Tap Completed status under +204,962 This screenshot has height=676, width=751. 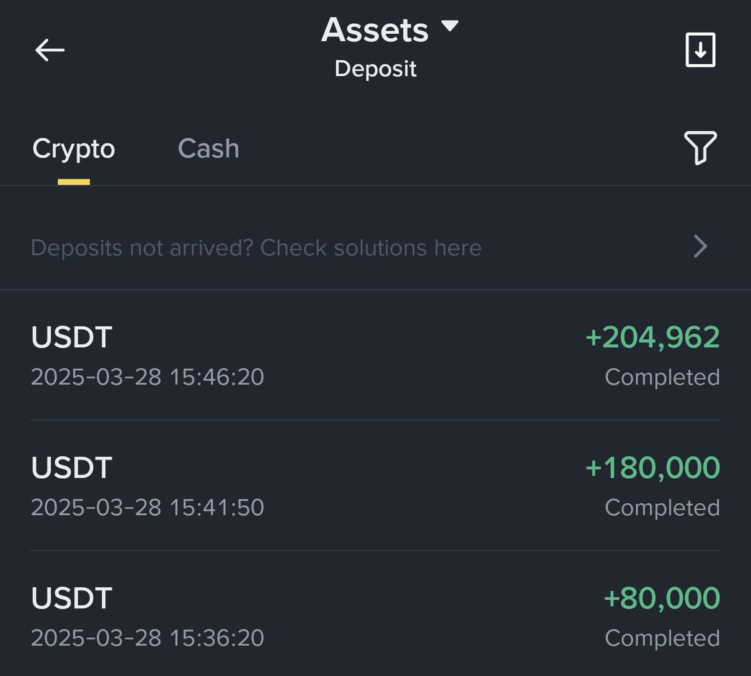[662, 377]
